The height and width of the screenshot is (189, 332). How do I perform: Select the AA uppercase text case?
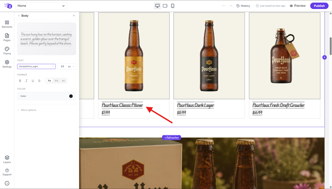coord(56,81)
